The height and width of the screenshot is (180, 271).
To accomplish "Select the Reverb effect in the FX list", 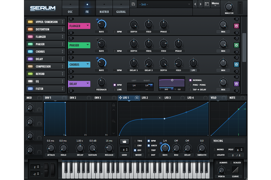I will click(x=45, y=74).
